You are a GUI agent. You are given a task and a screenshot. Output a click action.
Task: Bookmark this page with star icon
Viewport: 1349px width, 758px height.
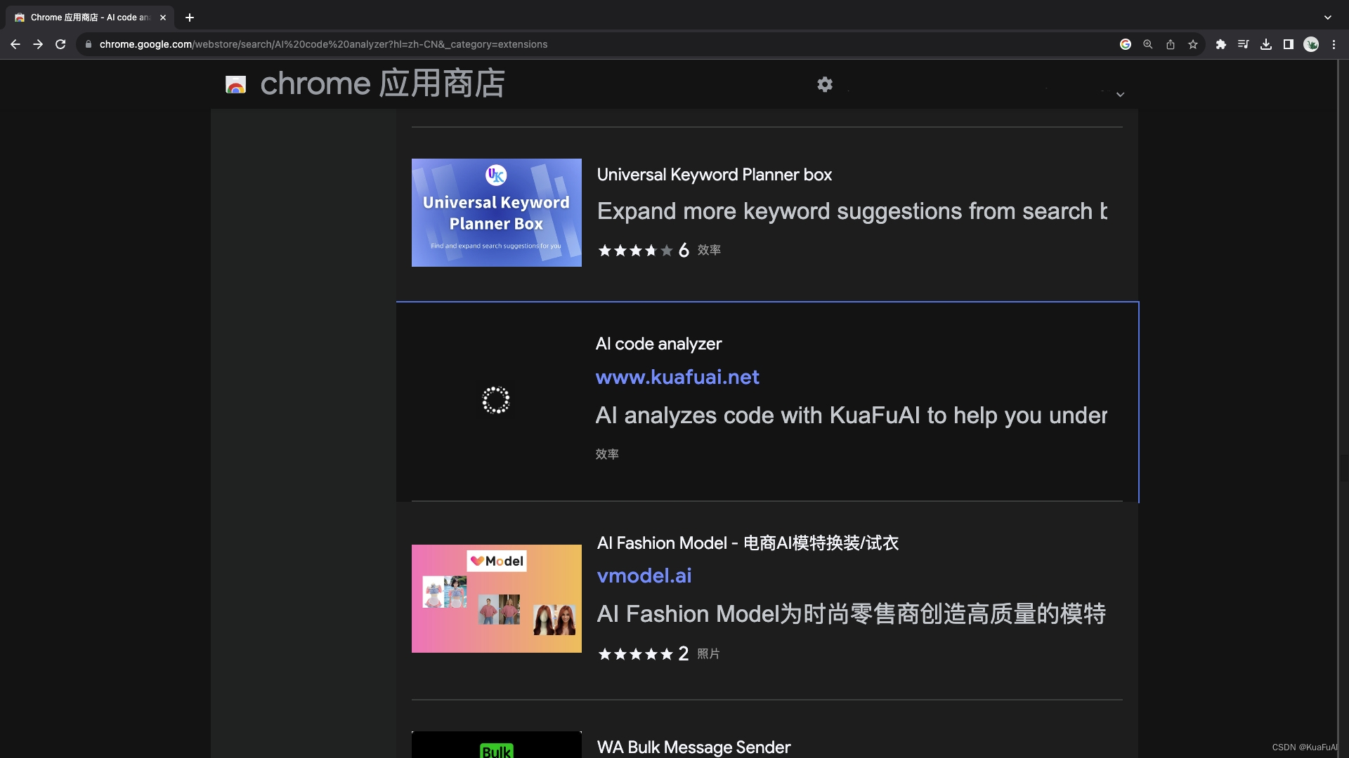1193,44
